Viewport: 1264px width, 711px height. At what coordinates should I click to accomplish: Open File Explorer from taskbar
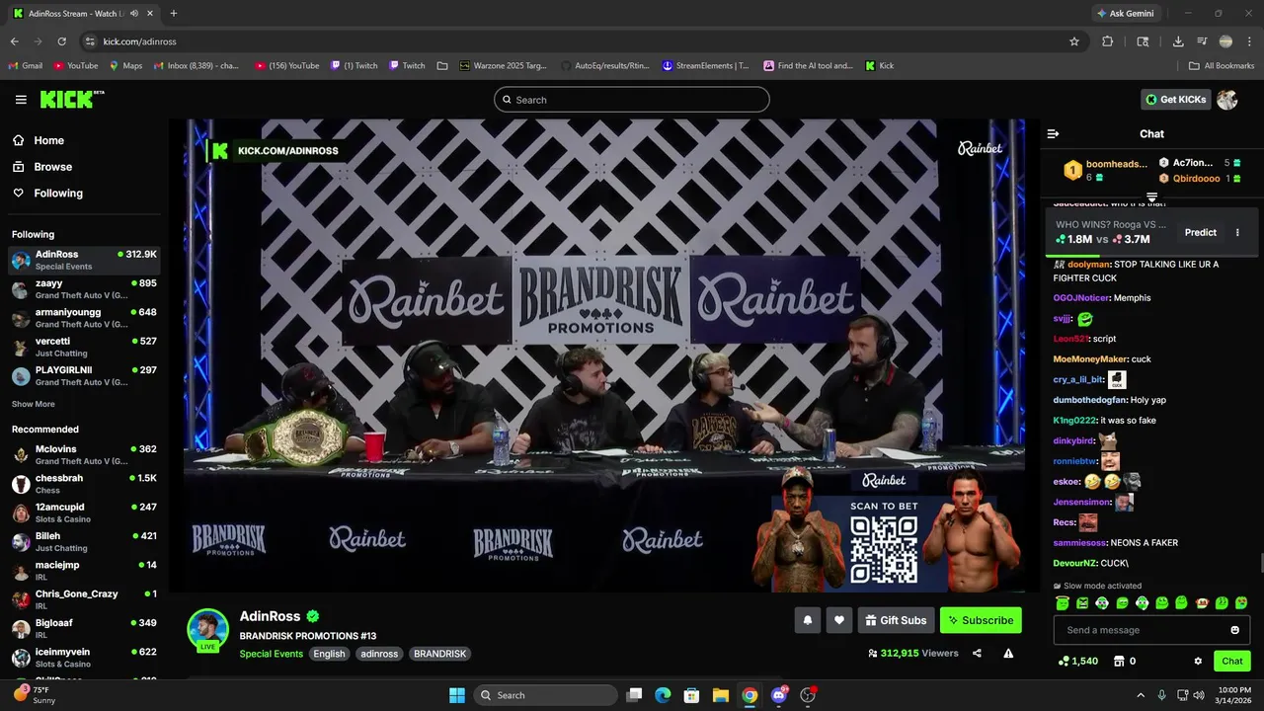coord(721,695)
